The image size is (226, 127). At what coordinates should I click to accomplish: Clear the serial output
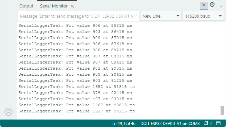[x=220, y=6]
